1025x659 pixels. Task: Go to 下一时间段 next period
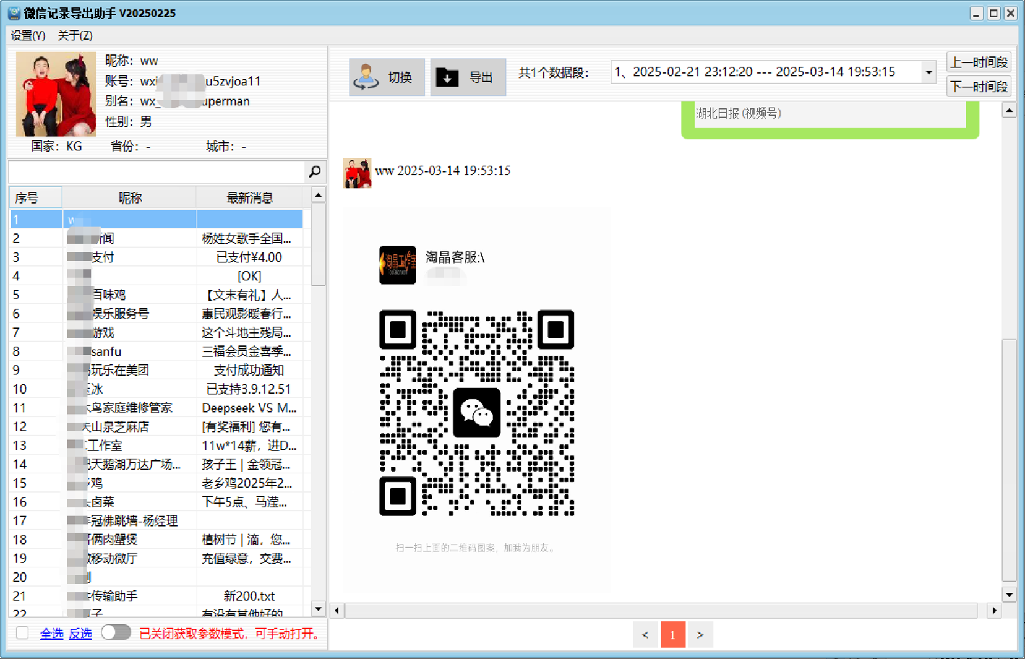coord(979,87)
